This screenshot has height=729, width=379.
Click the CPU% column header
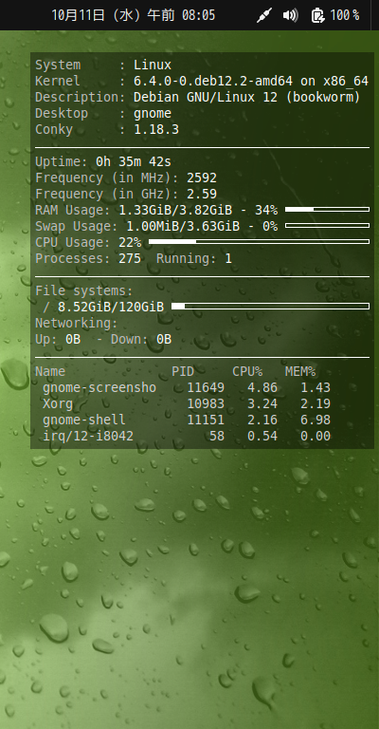tap(247, 371)
